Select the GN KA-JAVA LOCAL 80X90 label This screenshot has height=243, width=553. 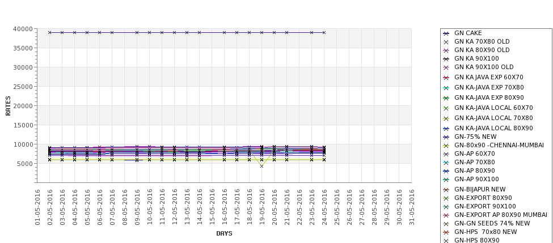point(493,128)
